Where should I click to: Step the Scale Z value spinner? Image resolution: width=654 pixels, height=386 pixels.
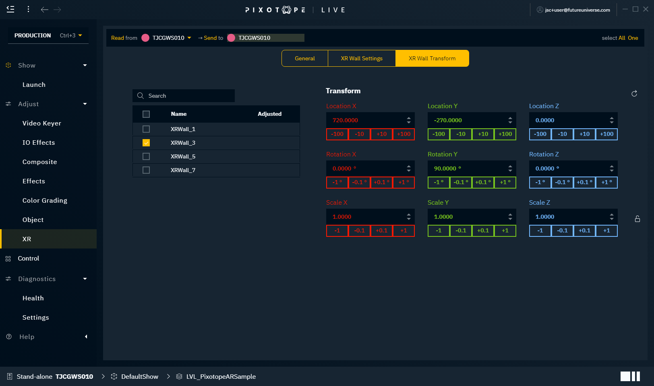click(612, 217)
